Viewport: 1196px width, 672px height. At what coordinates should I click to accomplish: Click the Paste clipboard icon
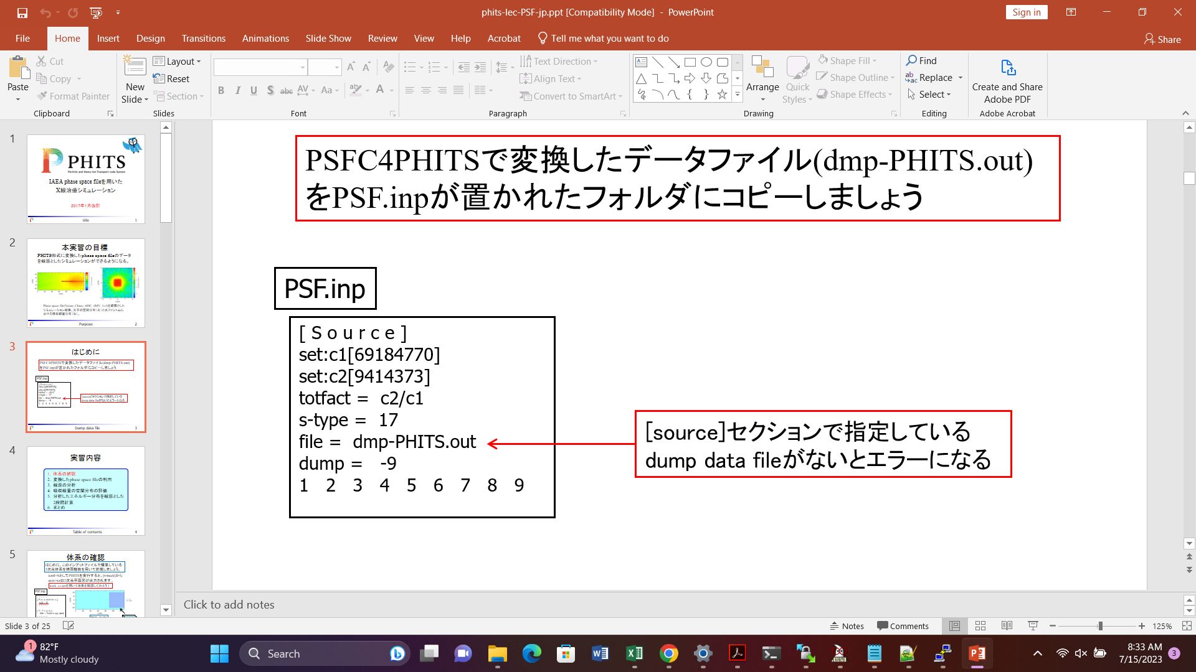pos(18,68)
